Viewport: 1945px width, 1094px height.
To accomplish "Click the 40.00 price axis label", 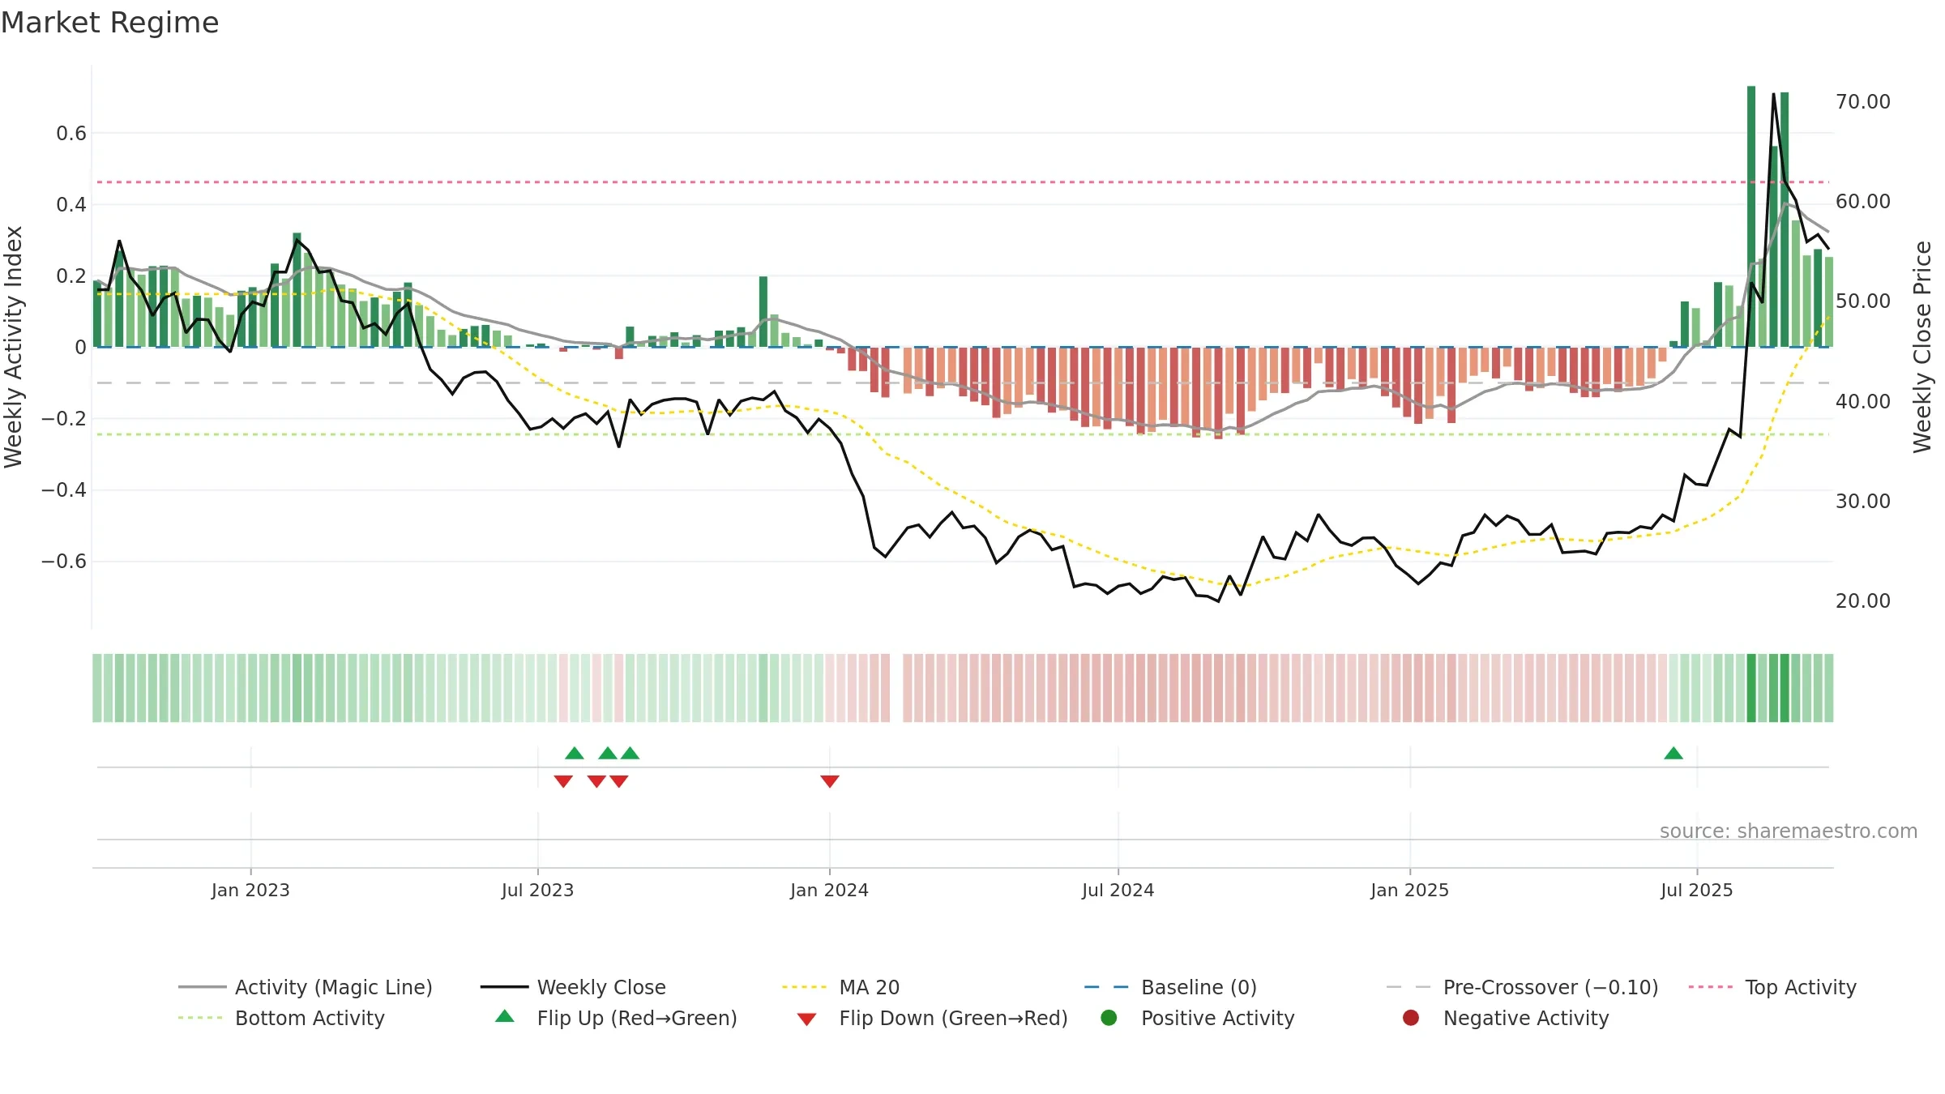I will coord(1863,401).
